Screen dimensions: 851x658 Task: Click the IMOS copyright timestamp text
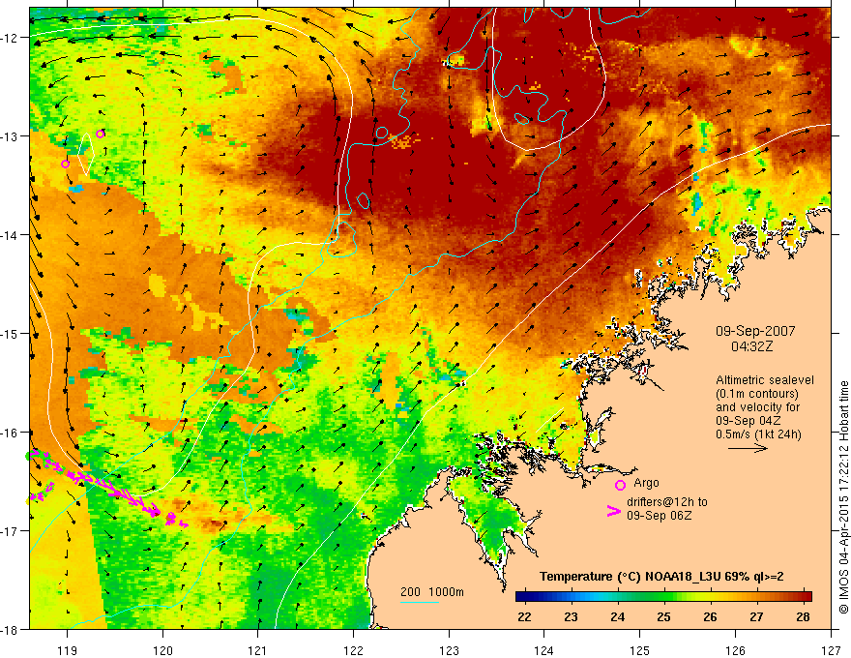pyautogui.click(x=843, y=497)
